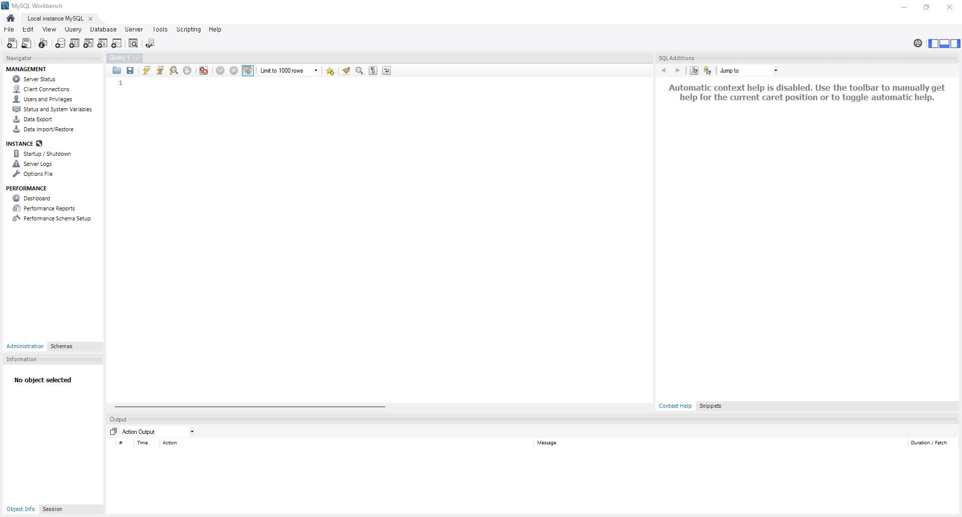Switch to the Schemas navigator tab
This screenshot has height=517, width=962.
(x=62, y=346)
